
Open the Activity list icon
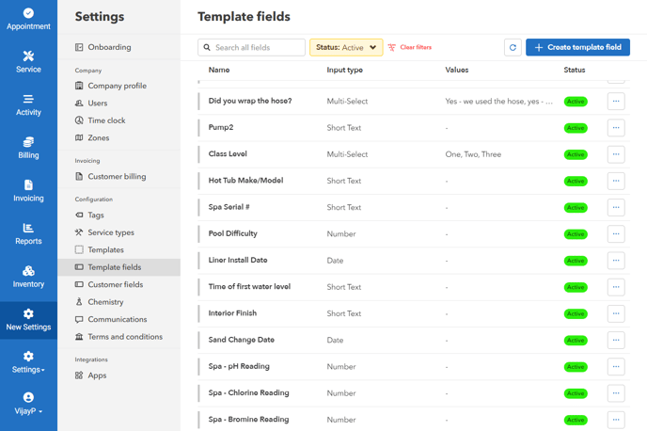click(x=28, y=99)
